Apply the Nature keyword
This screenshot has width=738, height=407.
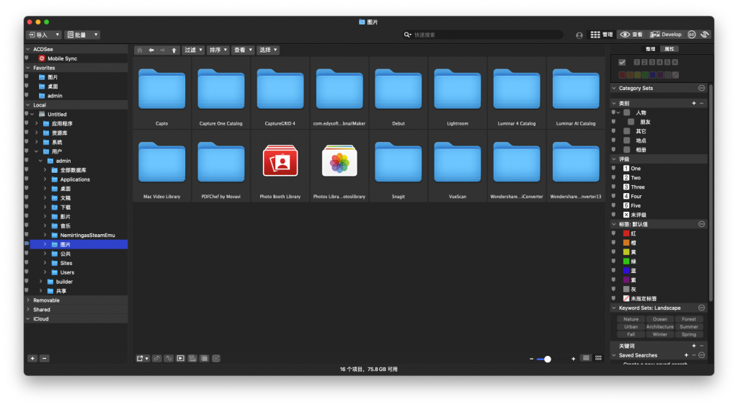pyautogui.click(x=631, y=319)
